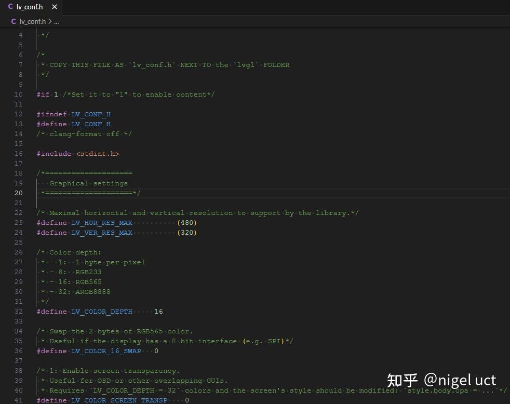The image size is (510, 404).
Task: Click the C file icon in the tab
Action: tap(10, 7)
